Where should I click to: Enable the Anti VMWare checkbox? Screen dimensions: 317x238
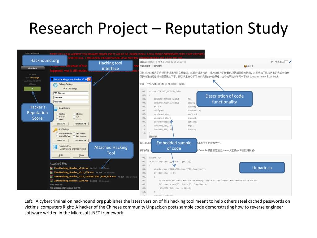57,136
